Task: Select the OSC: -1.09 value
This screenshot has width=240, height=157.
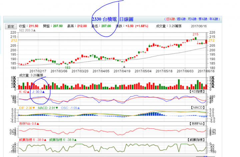Action: tap(70, 108)
